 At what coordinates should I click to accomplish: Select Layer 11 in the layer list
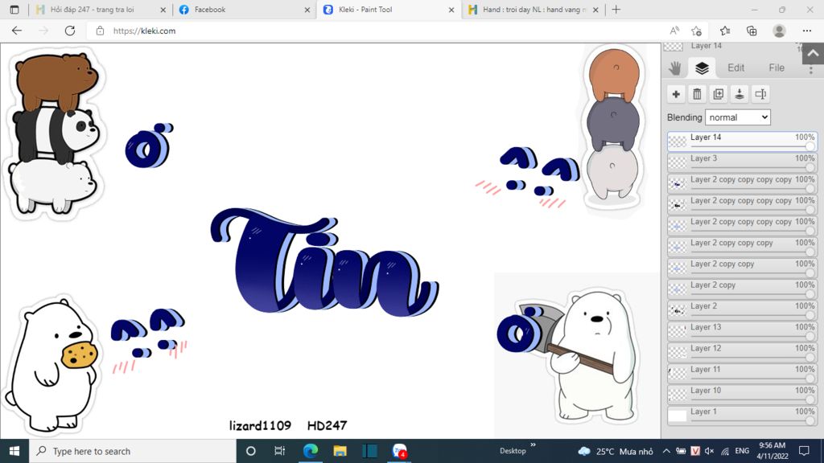pos(742,373)
